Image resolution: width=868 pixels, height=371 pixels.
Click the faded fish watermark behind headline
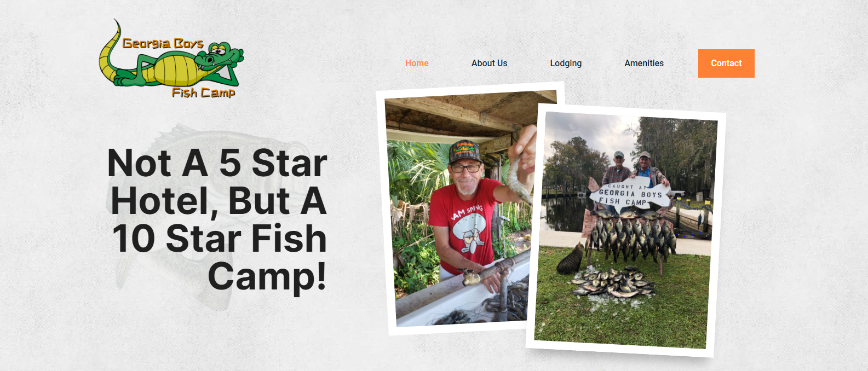[164, 219]
